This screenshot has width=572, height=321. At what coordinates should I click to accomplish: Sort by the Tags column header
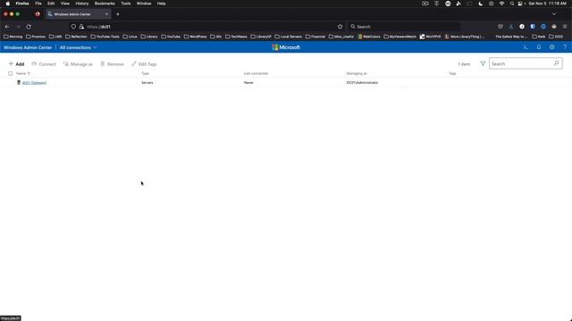(x=452, y=73)
